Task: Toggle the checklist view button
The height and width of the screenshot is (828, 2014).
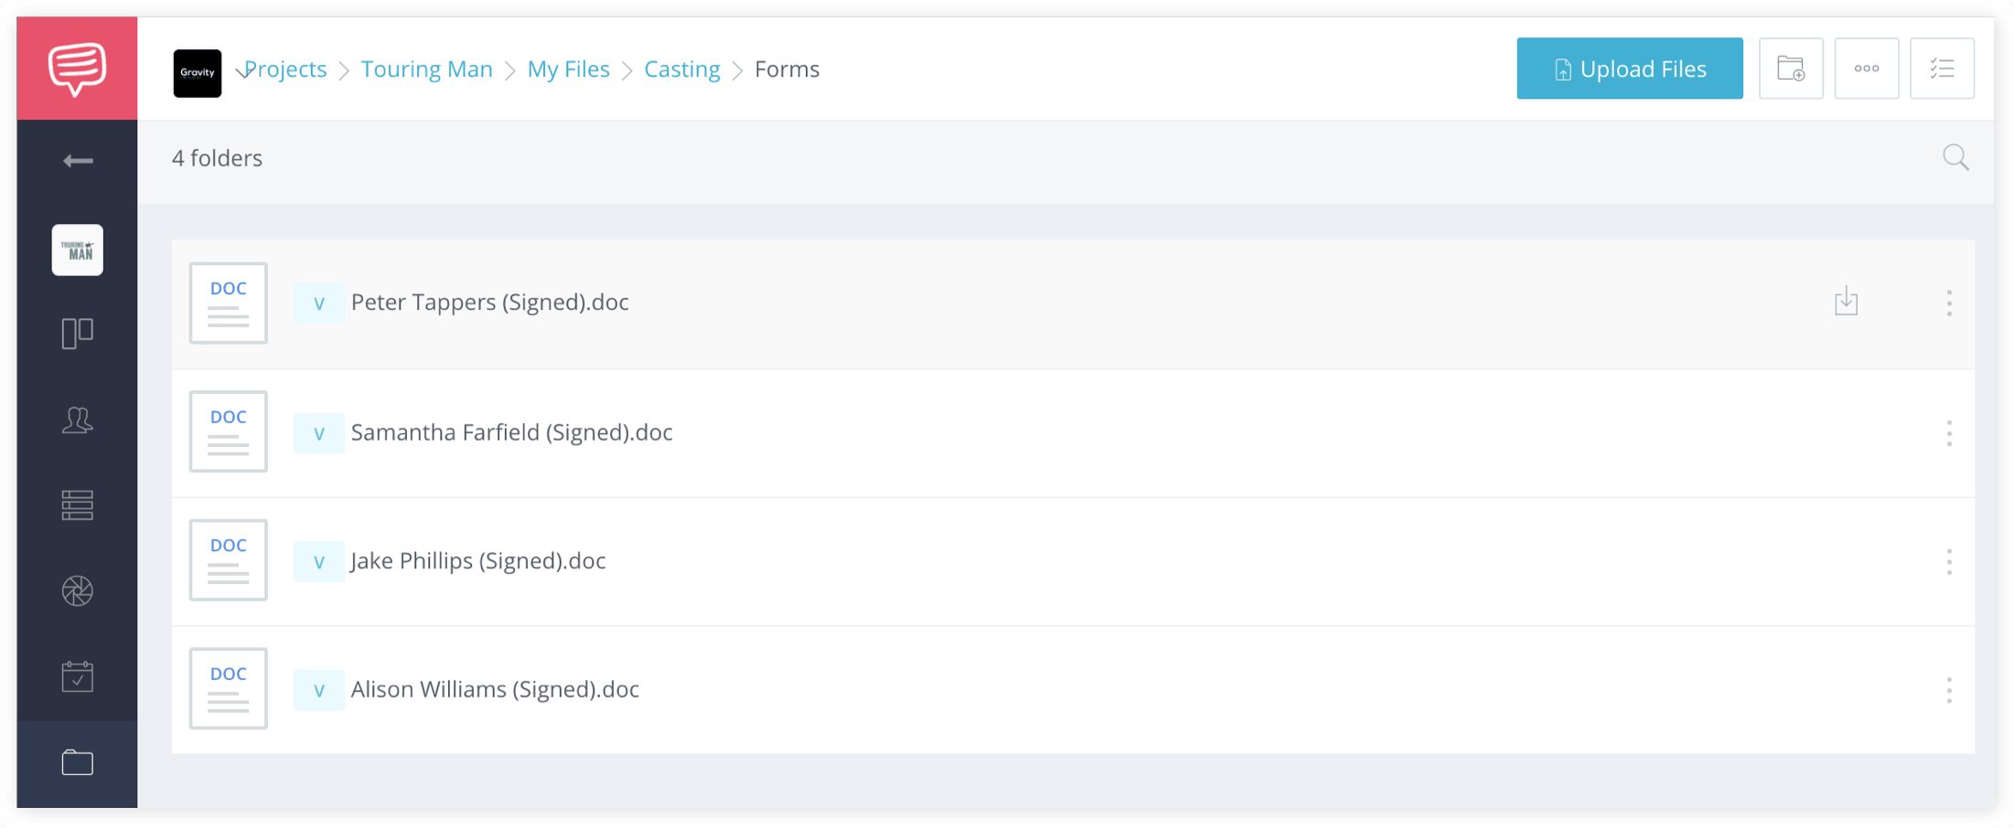Action: 1941,69
